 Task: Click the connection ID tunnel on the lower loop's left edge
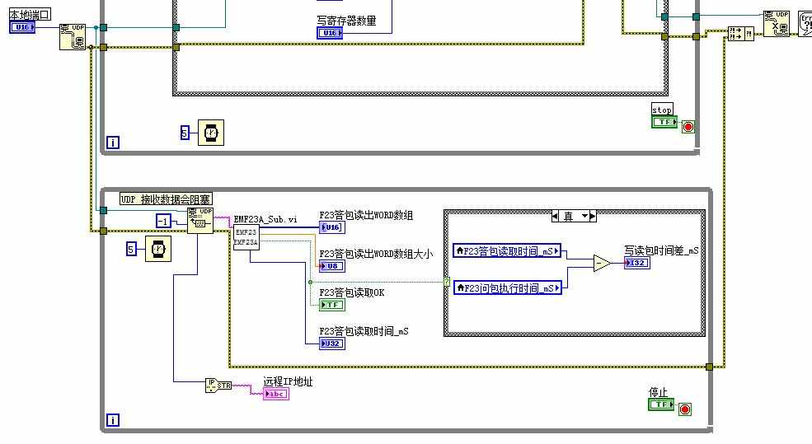coord(104,211)
